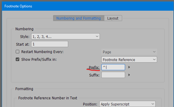The width and height of the screenshot is (174, 107).
Task: Switch to the Layout tab
Action: [x=113, y=18]
